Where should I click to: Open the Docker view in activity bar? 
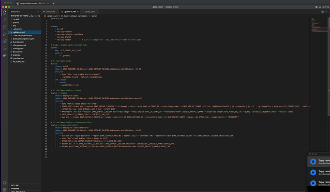5,55
